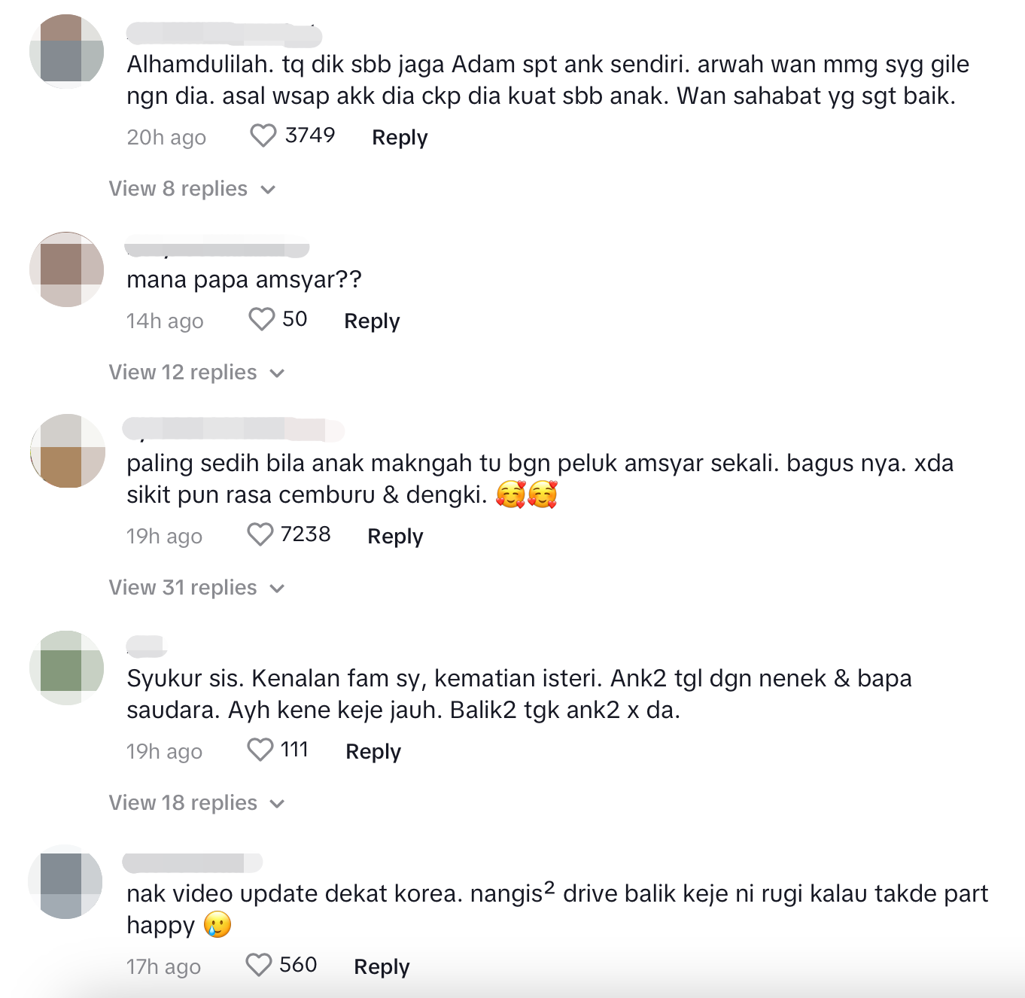Expand 'View 31 replies' thread
This screenshot has height=998, width=1025.
[x=197, y=588]
